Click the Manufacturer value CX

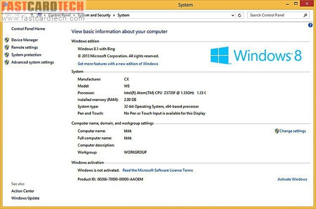[x=126, y=79]
